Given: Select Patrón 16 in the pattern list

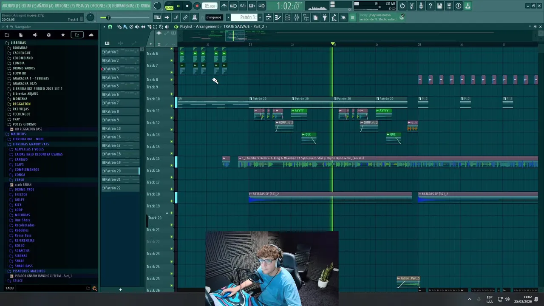Looking at the screenshot, I should pyautogui.click(x=120, y=137).
